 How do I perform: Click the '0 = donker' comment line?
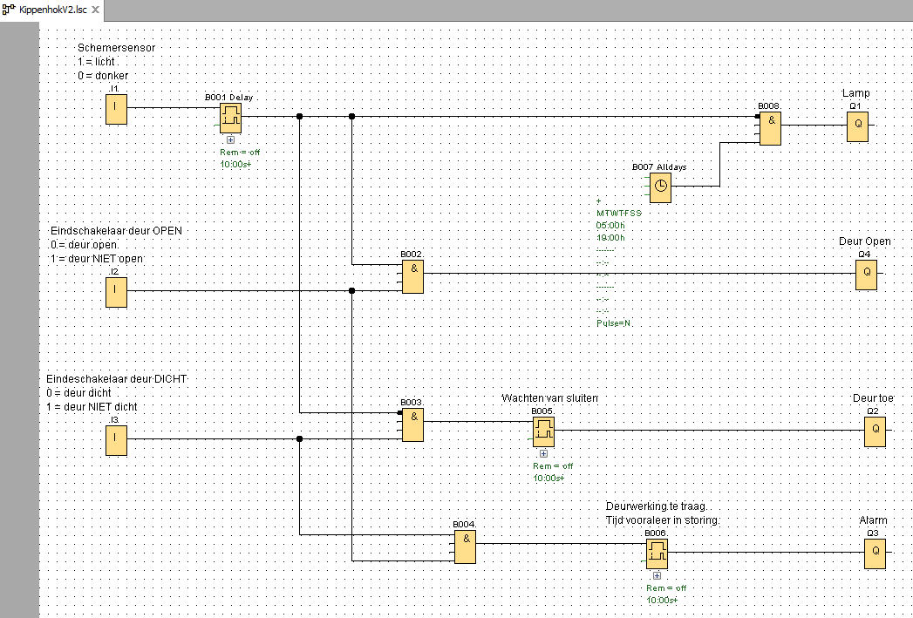coord(103,76)
